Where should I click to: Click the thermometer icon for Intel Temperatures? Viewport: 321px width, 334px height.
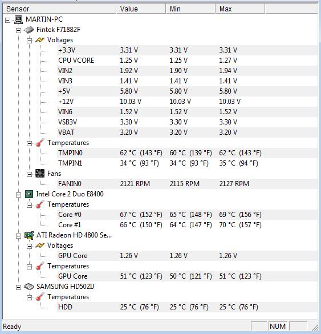tap(40, 204)
